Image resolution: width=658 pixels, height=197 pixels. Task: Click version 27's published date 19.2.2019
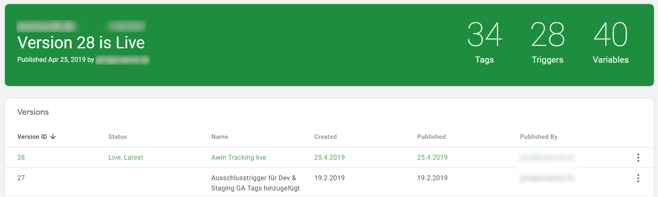[x=432, y=178]
